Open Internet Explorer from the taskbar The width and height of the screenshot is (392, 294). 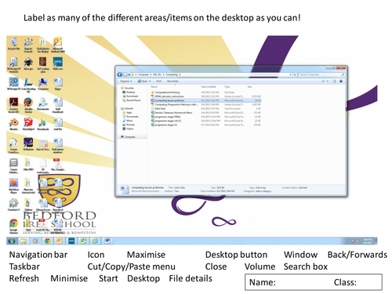click(95, 241)
